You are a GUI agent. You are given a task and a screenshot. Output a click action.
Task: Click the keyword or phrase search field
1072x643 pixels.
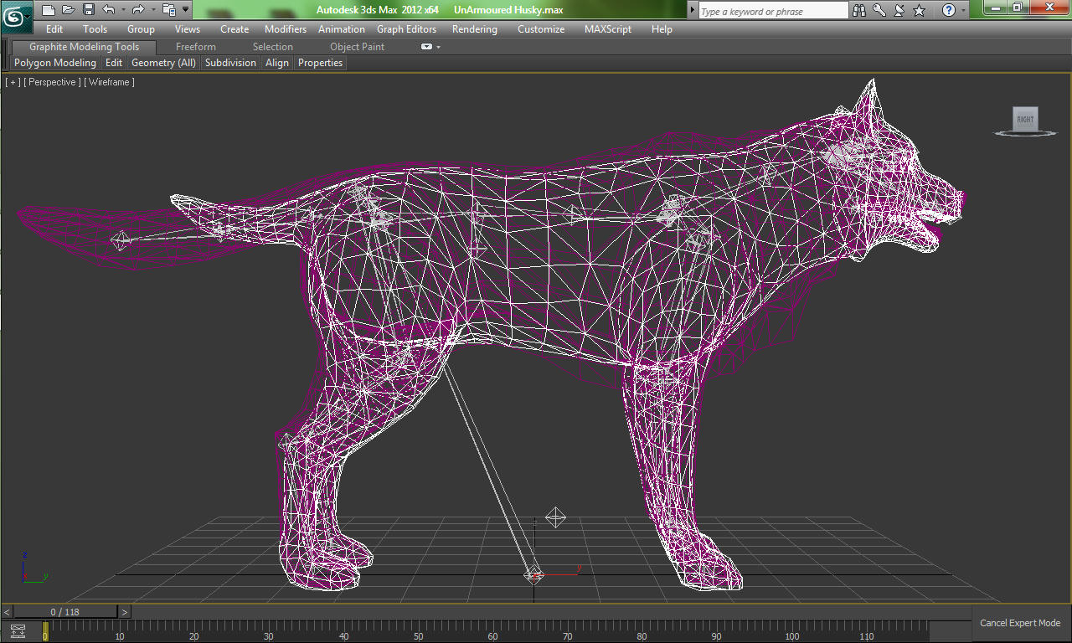coord(774,11)
